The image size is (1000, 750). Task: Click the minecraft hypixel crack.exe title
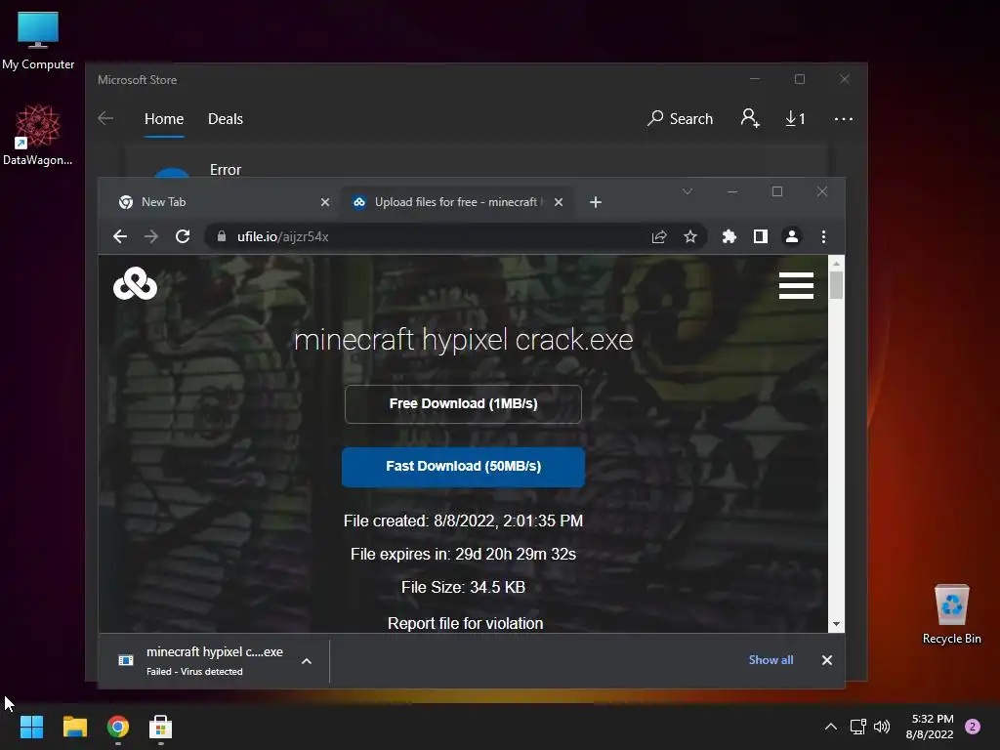pos(463,339)
